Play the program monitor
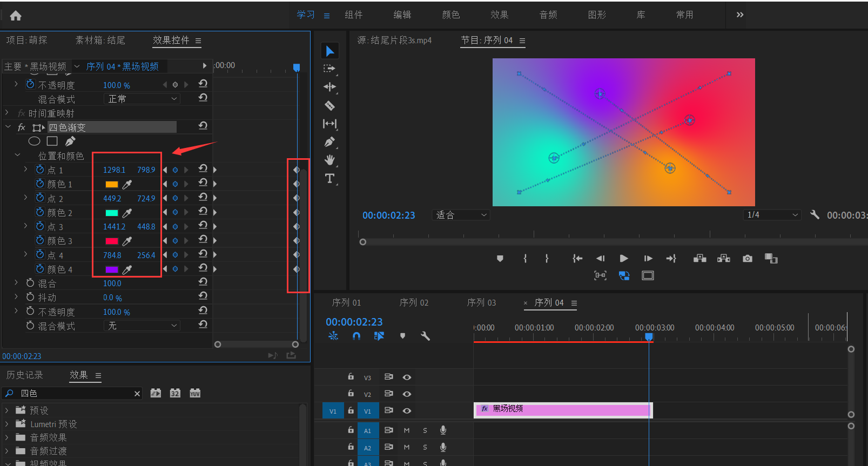This screenshot has width=868, height=466. click(x=624, y=259)
